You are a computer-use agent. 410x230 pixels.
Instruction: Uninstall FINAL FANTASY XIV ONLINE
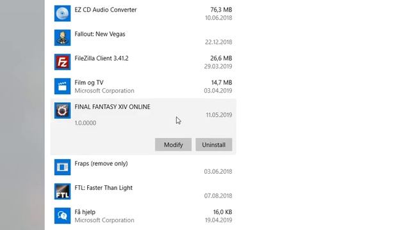tap(213, 144)
